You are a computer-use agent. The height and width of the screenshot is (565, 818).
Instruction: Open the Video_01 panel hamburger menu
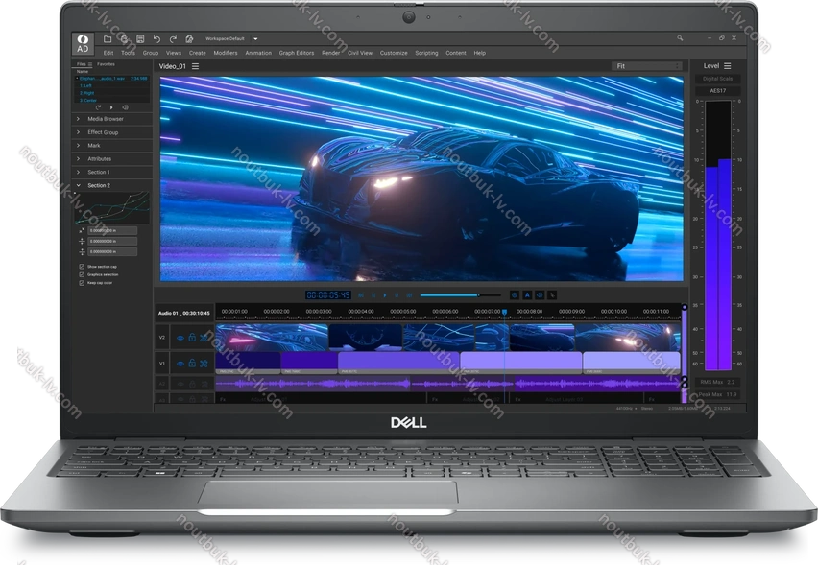[x=196, y=66]
